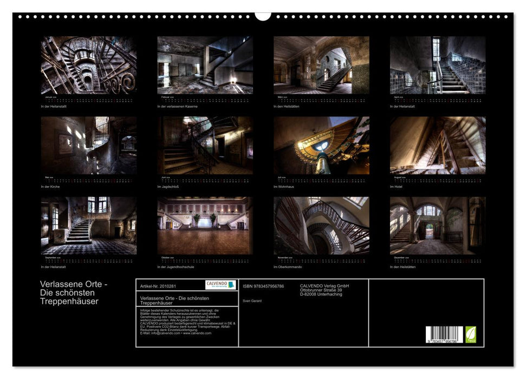Click the CALVENDO Verlag GmbH address
526x379 pixels.
coord(324,290)
